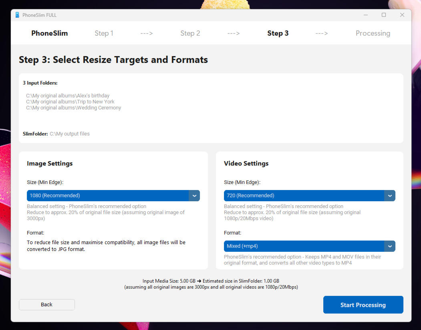
Task: Click the PhoneSlim app icon in title bar
Action: click(17, 15)
